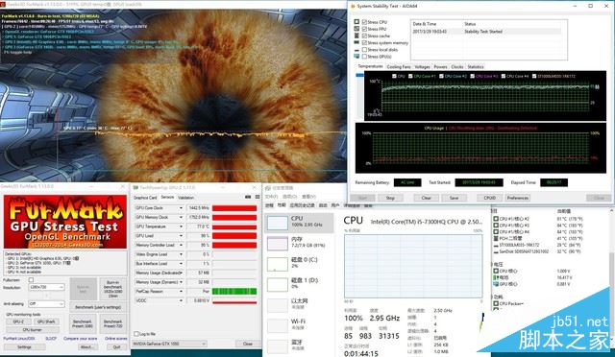615x357 pixels.
Task: Switch to GPU-Z Validation tab
Action: point(185,198)
